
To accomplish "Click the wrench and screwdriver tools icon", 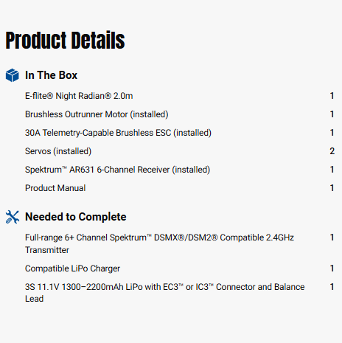I will [x=13, y=217].
